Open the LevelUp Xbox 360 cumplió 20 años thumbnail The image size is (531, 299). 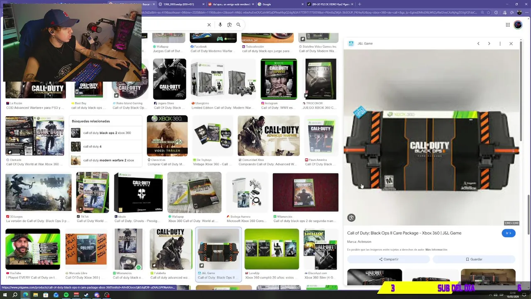(272, 249)
